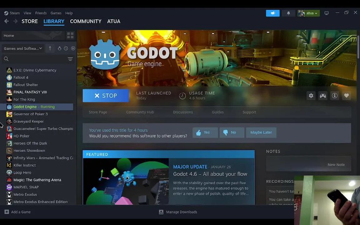Click the library search magnifier
The image size is (360, 225).
[x=6, y=59]
